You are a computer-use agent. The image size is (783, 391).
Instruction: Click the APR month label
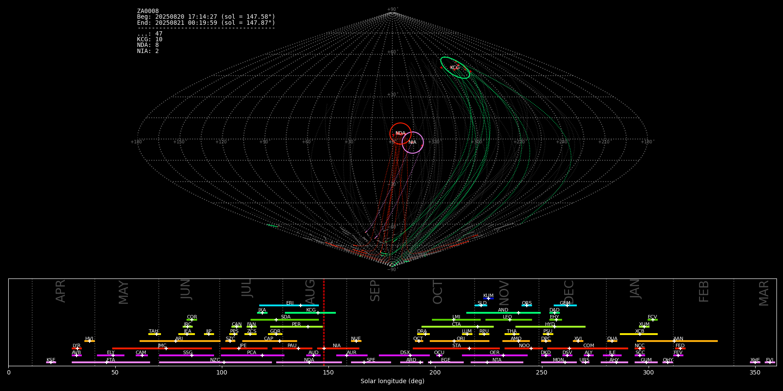pyautogui.click(x=60, y=291)
